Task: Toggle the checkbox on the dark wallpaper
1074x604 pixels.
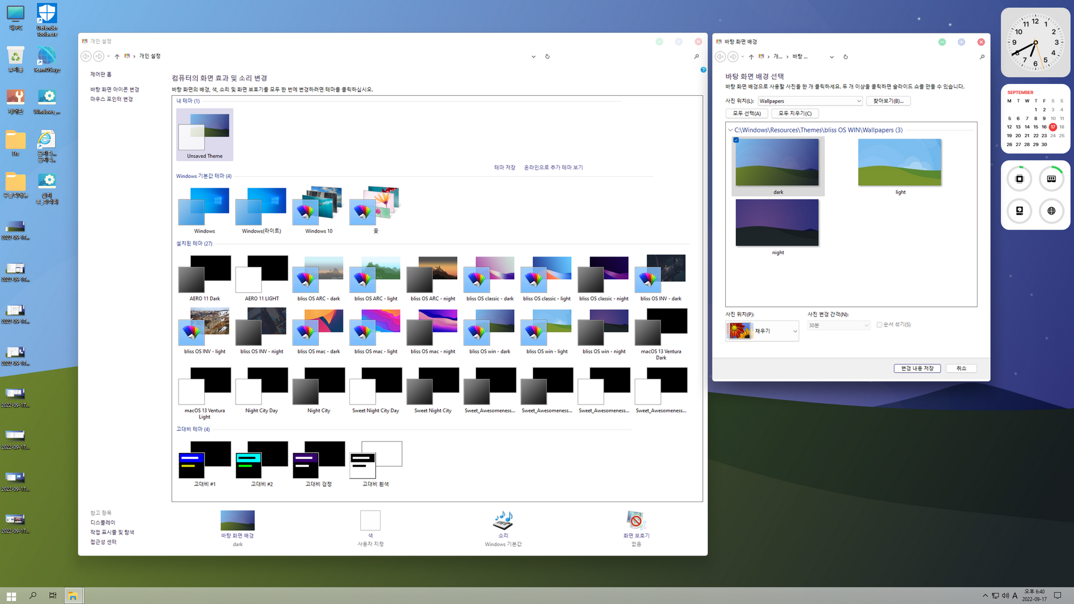Action: click(736, 140)
